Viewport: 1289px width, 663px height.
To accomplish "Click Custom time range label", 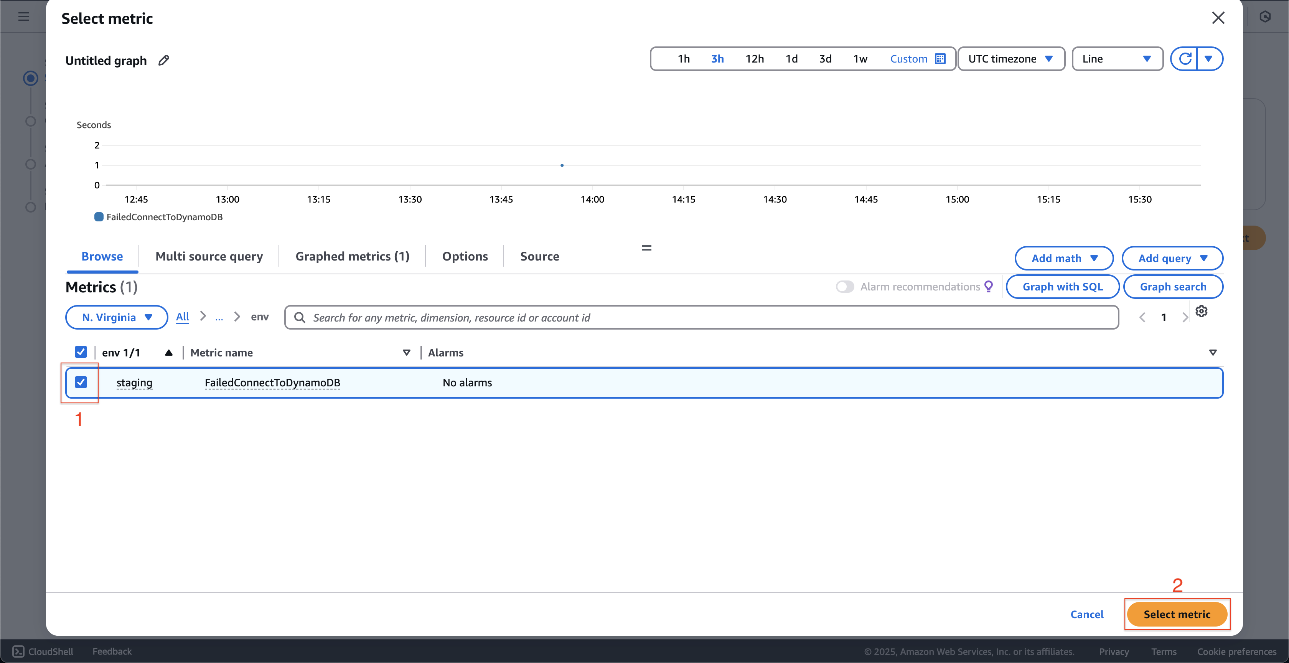I will 909,59.
